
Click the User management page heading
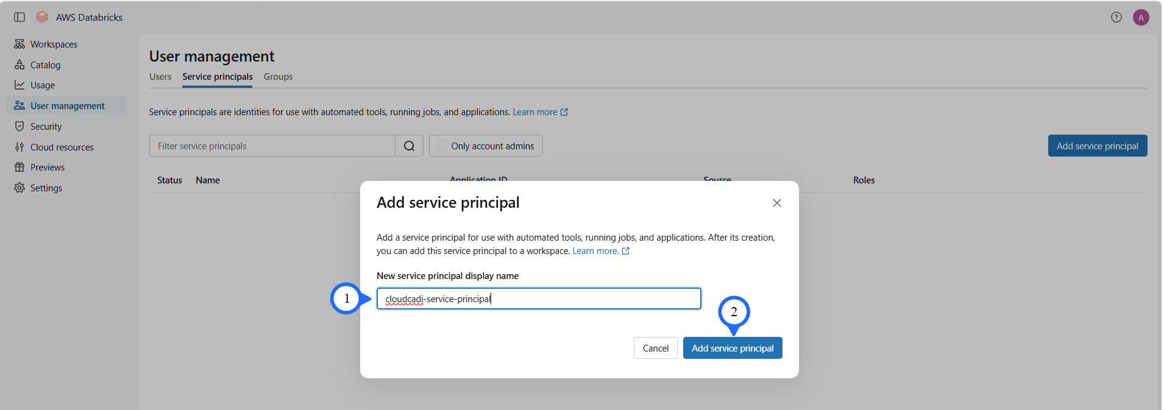[212, 56]
